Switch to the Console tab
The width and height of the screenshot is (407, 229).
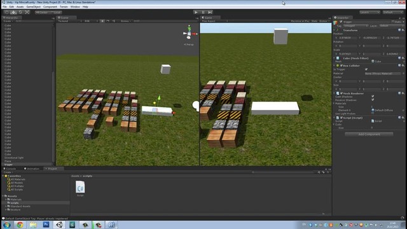click(10, 169)
